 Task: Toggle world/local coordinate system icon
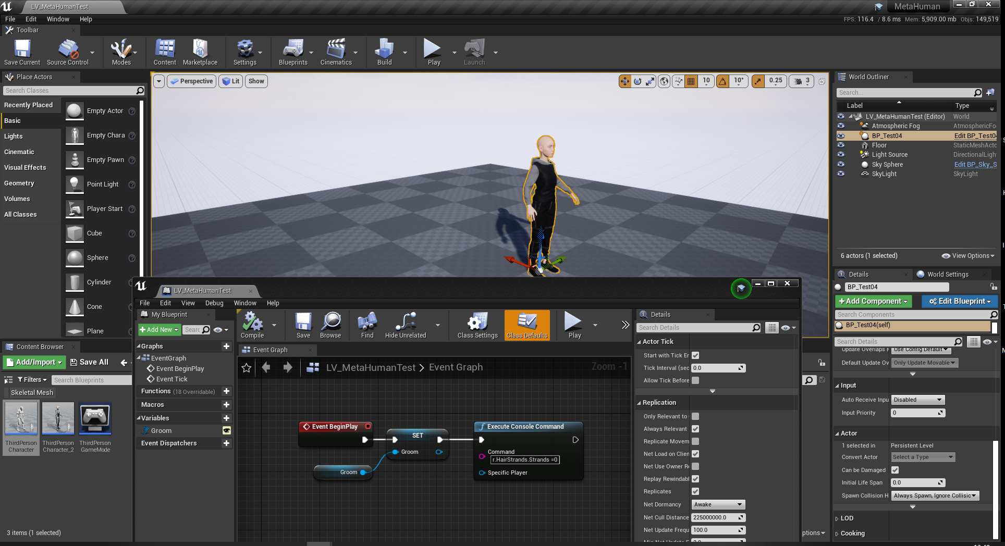pos(664,81)
